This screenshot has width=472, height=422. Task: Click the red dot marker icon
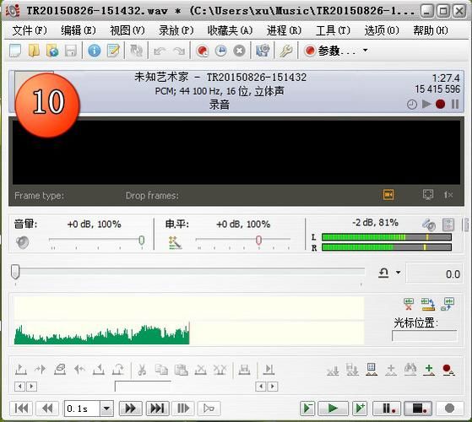[x=448, y=369]
